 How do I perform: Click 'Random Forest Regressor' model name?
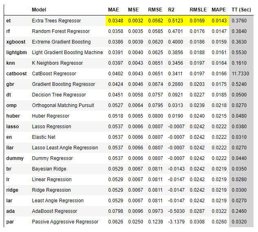click(61, 31)
